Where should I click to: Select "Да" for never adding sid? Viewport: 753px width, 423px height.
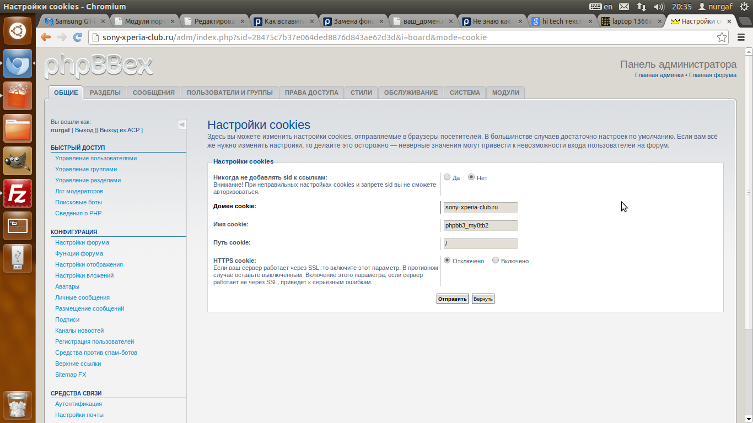tap(447, 177)
